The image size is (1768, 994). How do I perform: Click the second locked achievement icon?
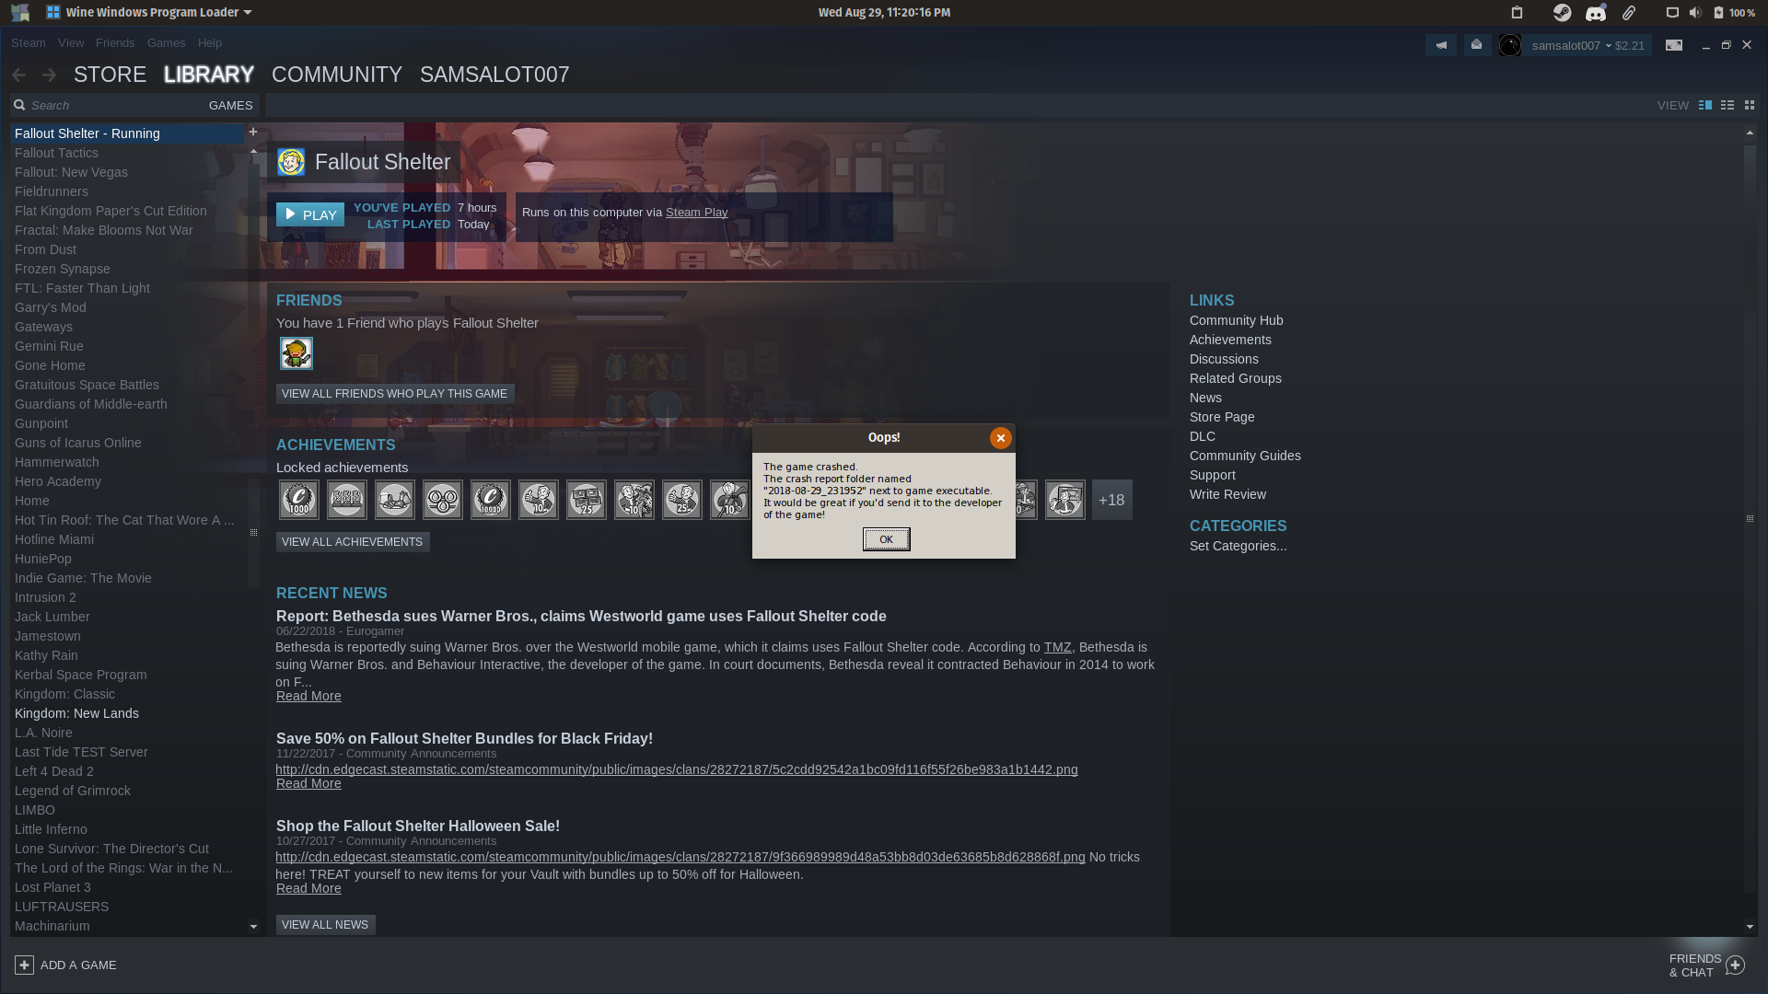[x=347, y=500]
